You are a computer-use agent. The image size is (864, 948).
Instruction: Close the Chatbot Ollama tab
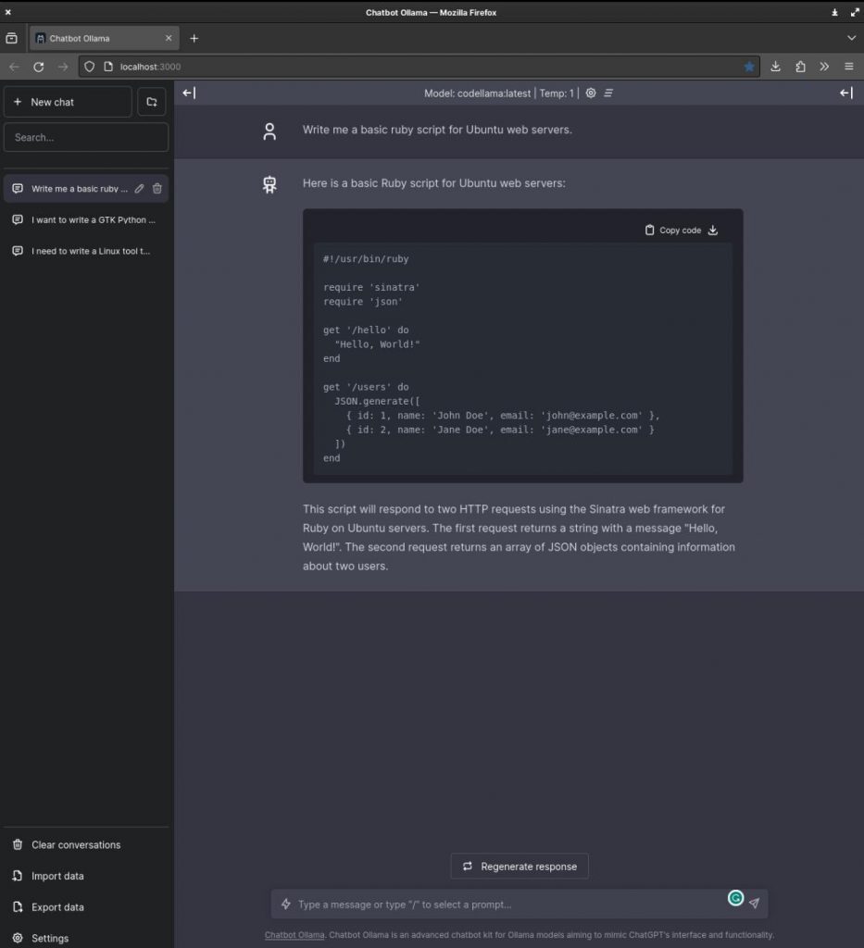point(169,38)
